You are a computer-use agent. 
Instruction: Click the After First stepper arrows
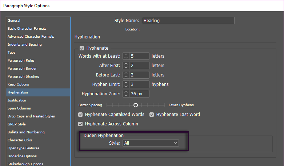pyautogui.click(x=126, y=66)
